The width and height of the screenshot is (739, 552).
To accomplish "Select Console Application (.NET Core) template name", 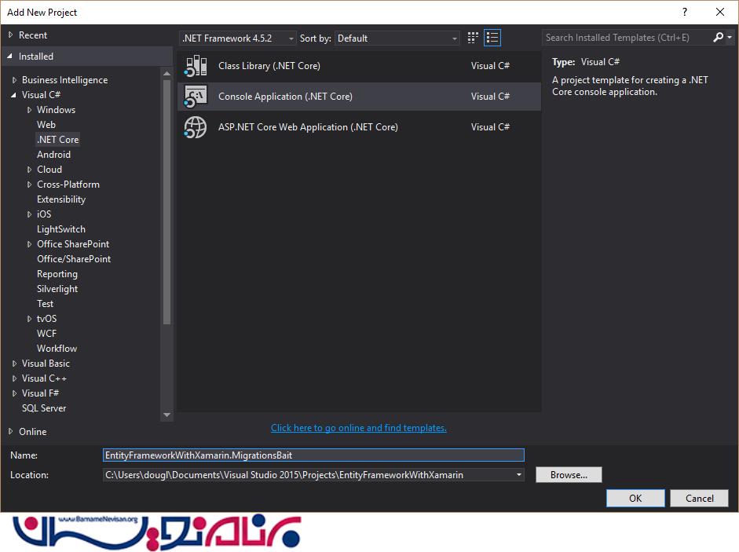I will [285, 97].
